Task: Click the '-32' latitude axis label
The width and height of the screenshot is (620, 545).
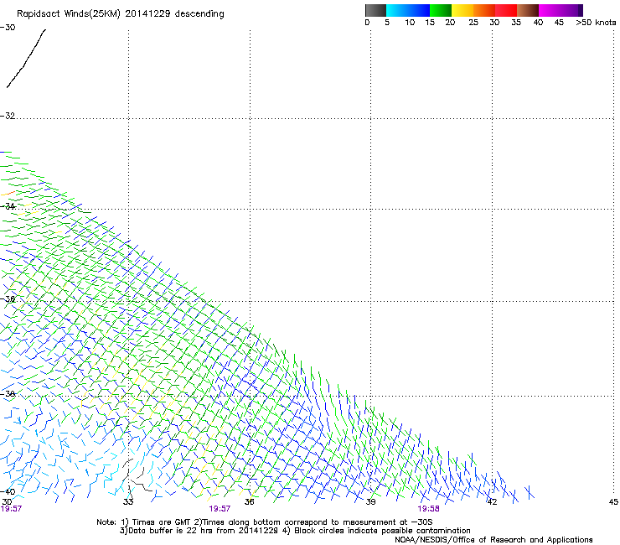Action: click(x=8, y=116)
